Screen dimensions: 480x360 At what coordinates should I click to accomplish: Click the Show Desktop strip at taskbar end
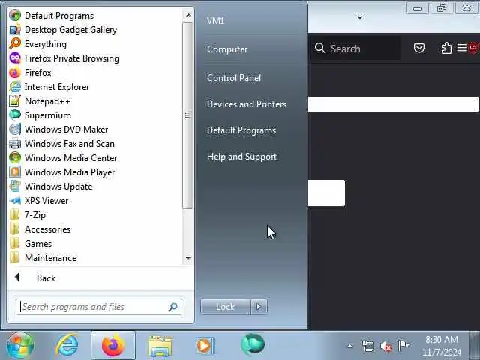point(475,345)
